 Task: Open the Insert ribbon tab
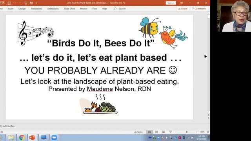tap(11, 9)
